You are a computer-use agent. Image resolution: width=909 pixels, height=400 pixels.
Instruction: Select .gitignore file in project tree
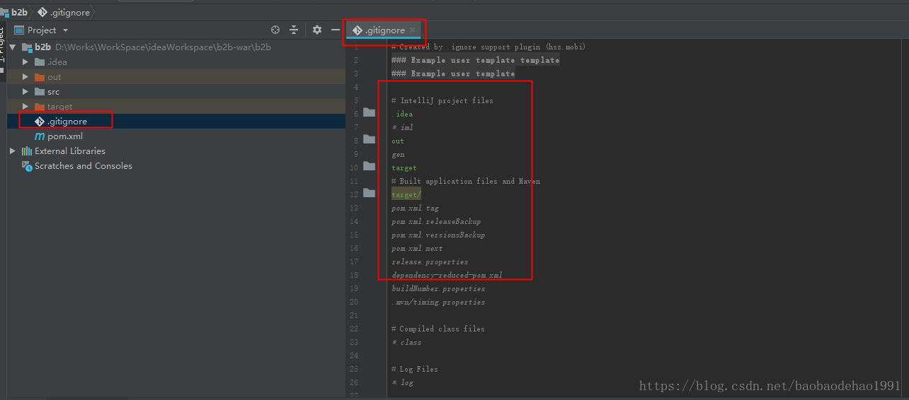pos(177,122)
